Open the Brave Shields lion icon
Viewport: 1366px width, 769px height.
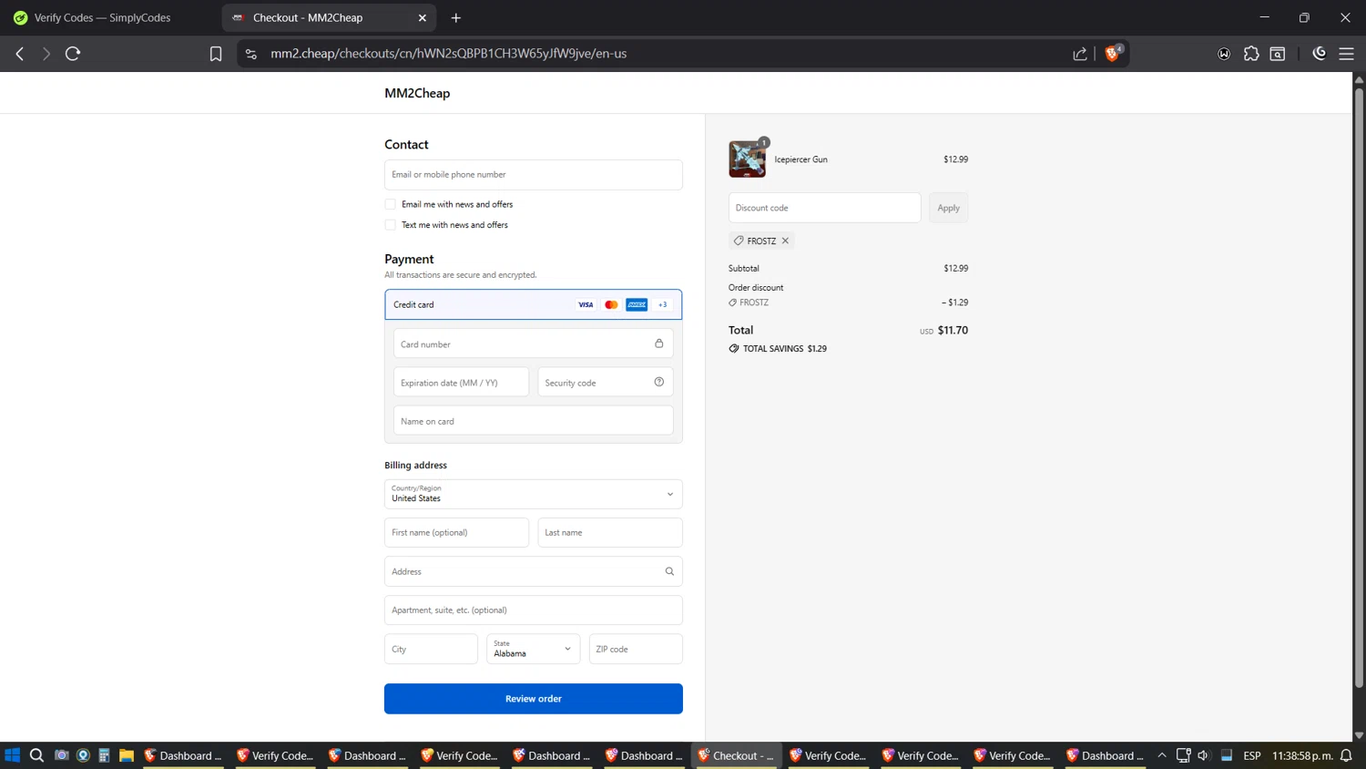coord(1112,53)
